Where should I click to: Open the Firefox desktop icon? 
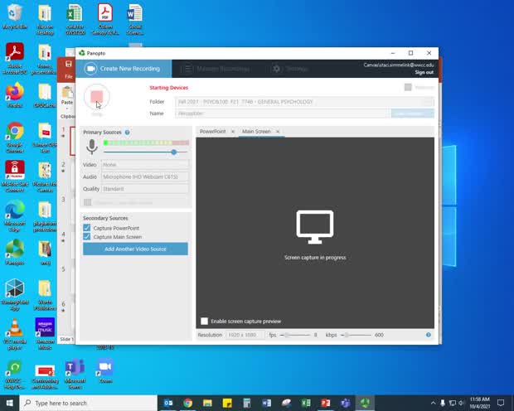[x=15, y=95]
